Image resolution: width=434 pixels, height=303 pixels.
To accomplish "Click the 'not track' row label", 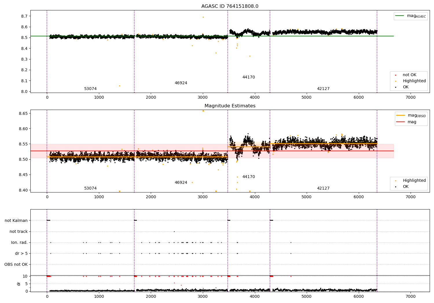I will [19, 232].
